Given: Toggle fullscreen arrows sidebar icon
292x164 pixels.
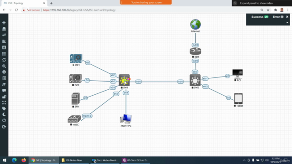Looking at the screenshot, I should click(4, 102).
